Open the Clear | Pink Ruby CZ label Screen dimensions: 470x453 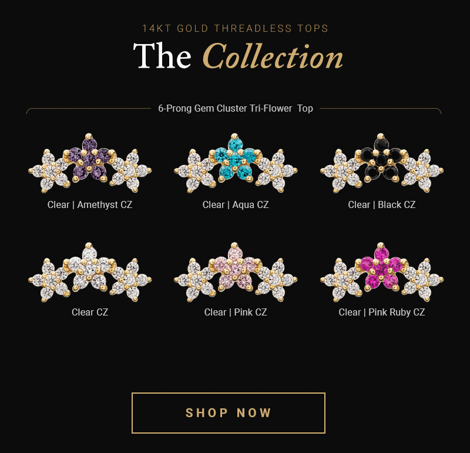381,312
